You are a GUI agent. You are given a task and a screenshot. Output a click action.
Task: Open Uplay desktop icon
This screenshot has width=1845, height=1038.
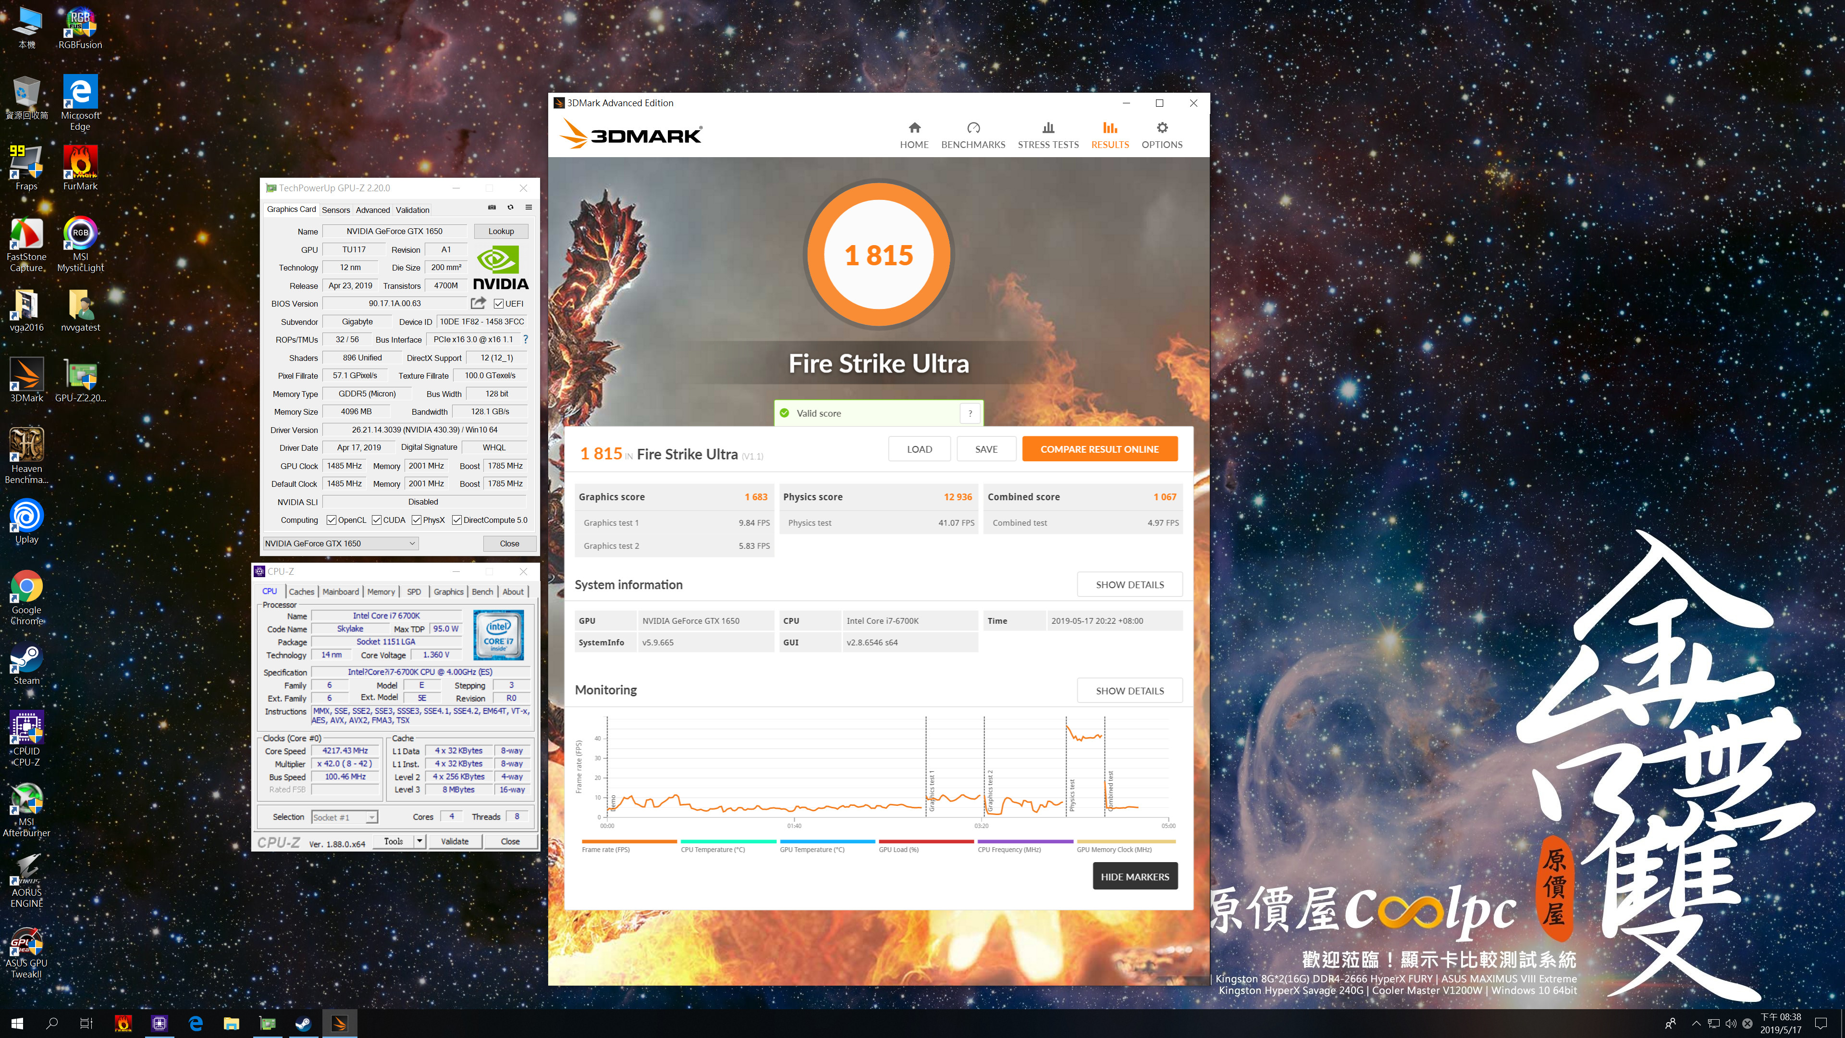(26, 521)
